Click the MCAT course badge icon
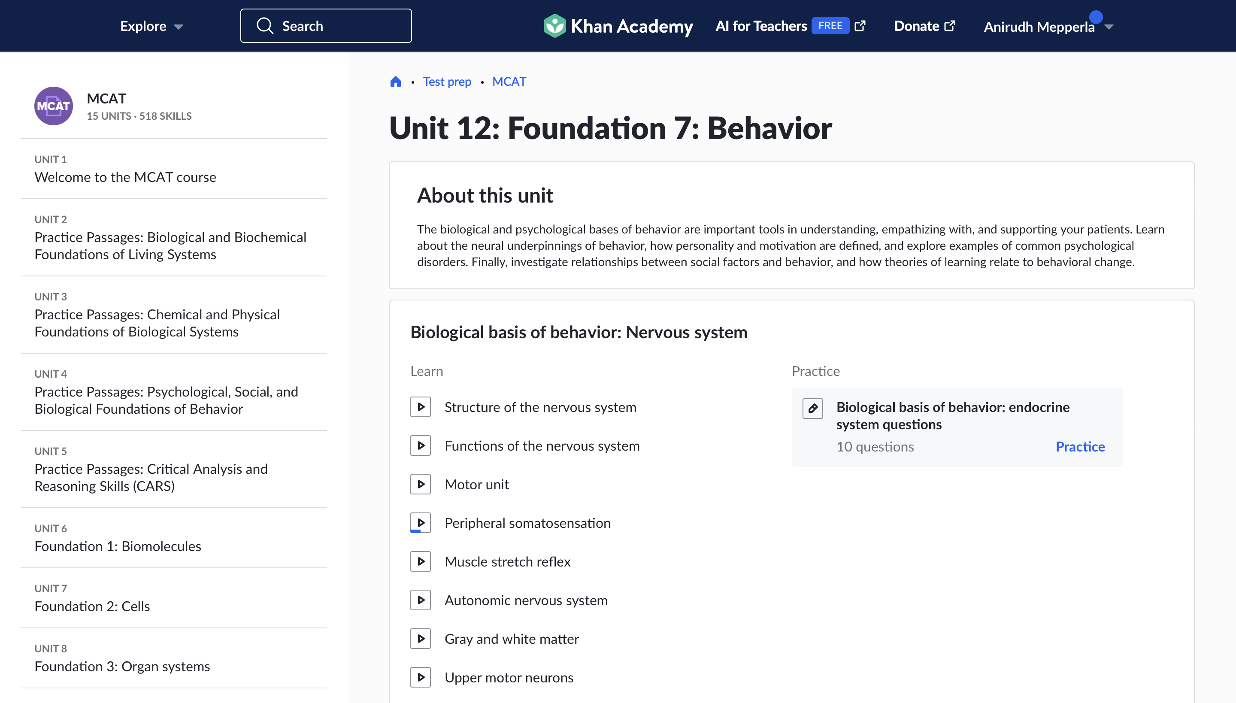The image size is (1236, 703). click(x=54, y=106)
